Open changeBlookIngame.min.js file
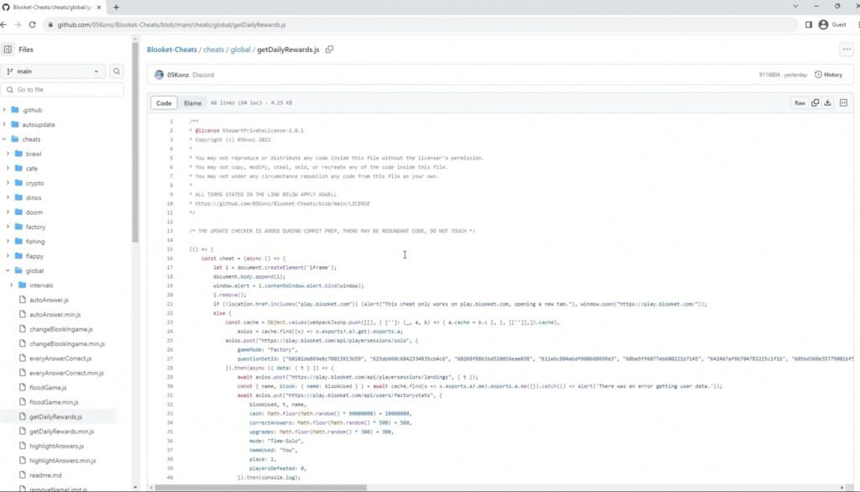The image size is (860, 492). click(x=67, y=344)
